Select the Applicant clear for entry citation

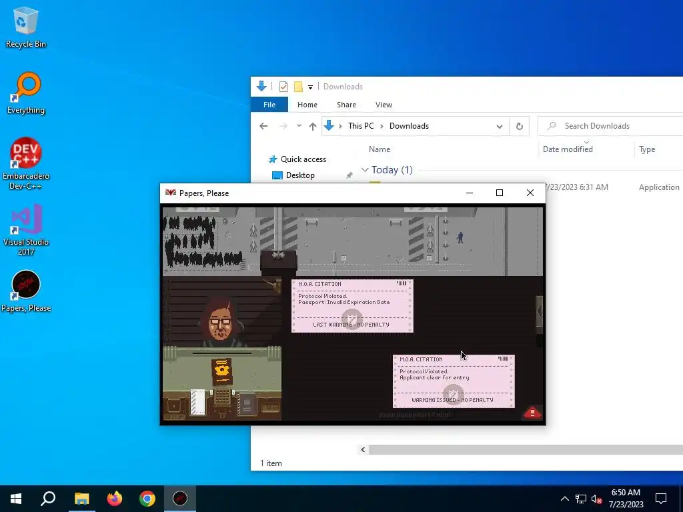point(454,381)
